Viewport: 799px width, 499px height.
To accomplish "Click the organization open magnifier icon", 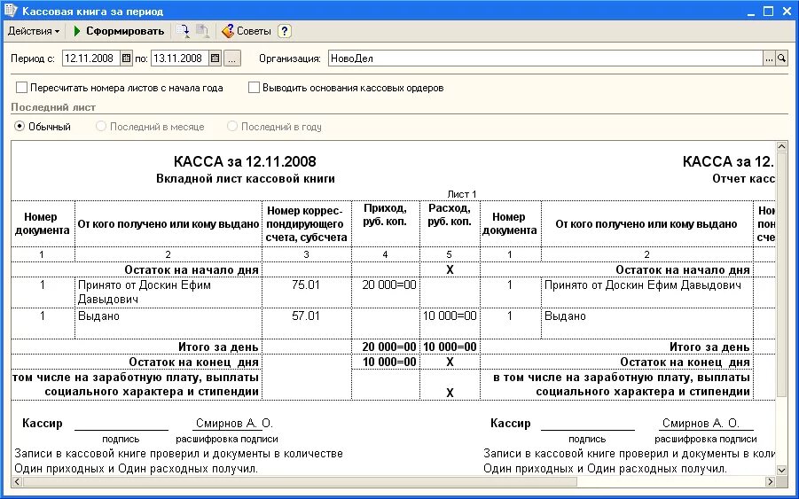I will (x=781, y=58).
